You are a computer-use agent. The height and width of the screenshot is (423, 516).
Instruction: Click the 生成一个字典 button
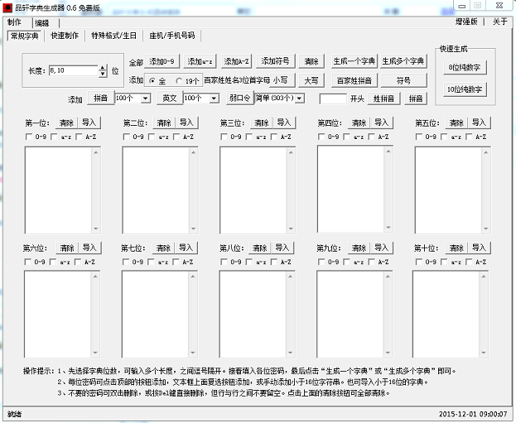tap(354, 61)
